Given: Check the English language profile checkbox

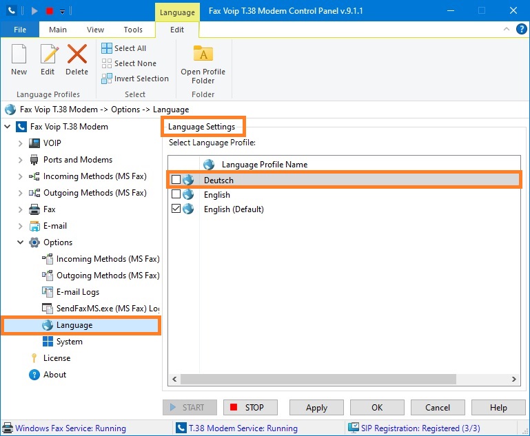Looking at the screenshot, I should 176,194.
